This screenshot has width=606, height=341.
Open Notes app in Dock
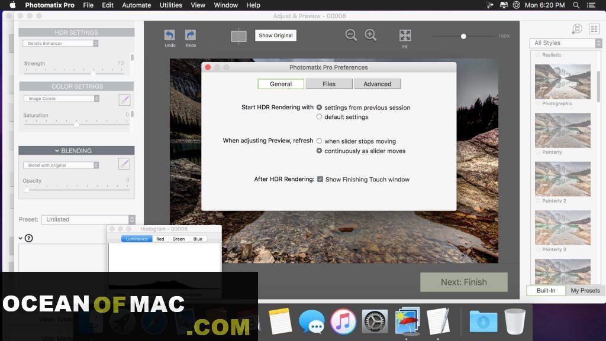click(280, 321)
